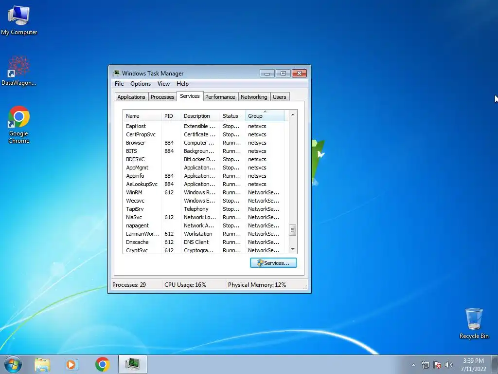Select the Services tab
This screenshot has width=498, height=374.
(x=190, y=96)
